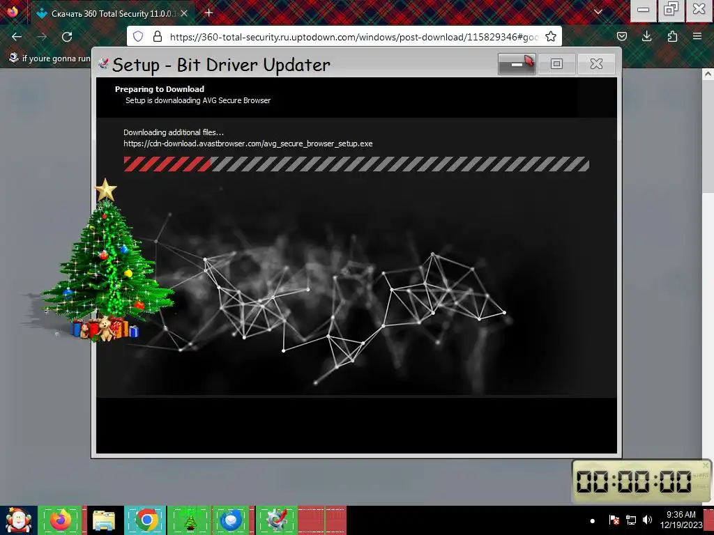Open the Christmas tree app in taskbar
The width and height of the screenshot is (714, 535).
(x=190, y=520)
